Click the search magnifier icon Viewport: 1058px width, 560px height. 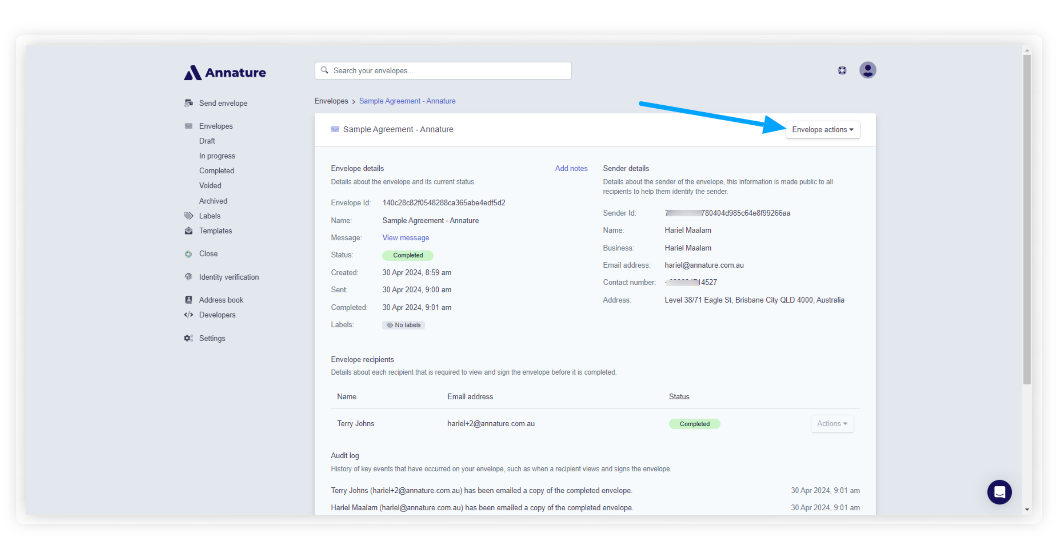coord(324,70)
